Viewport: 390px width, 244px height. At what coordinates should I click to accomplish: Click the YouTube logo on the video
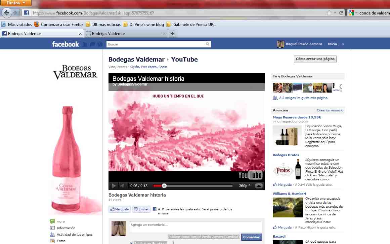coord(250,175)
